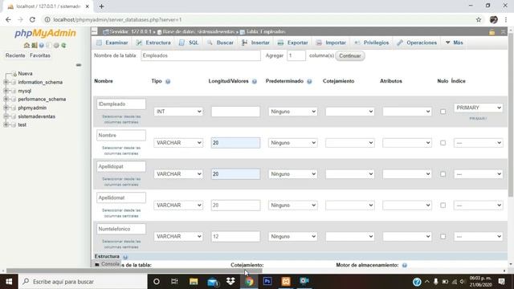This screenshot has width=514, height=289.
Task: Open the Favoritas tables list
Action: click(x=40, y=55)
